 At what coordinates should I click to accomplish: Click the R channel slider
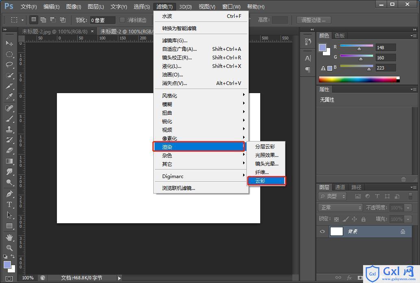(357, 47)
